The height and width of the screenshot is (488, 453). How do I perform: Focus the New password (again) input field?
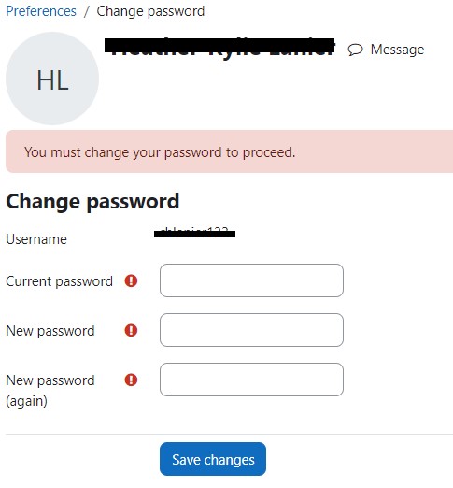tap(251, 380)
